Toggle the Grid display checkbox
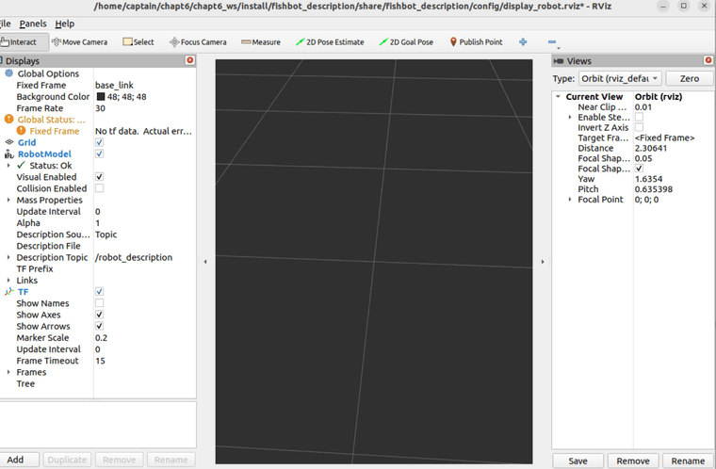 click(x=99, y=142)
